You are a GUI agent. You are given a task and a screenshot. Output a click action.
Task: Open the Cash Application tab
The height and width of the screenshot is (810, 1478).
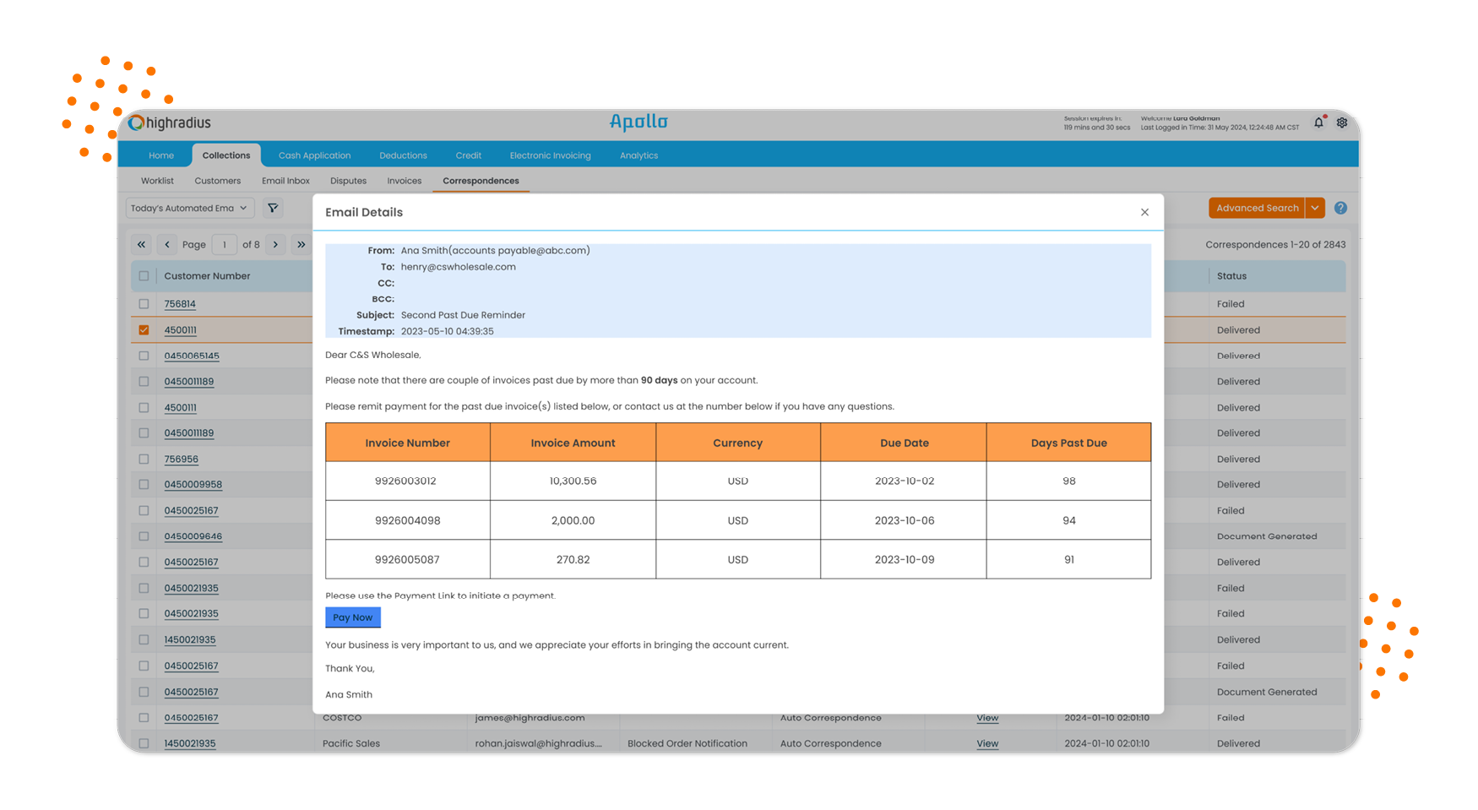tap(314, 155)
